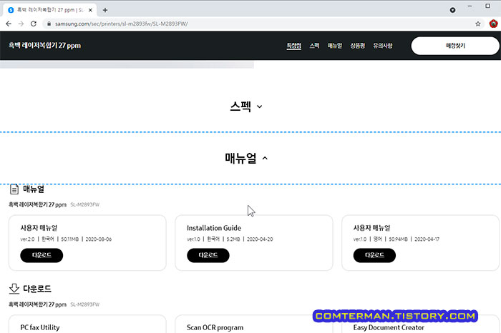Click the download arrow icon beside 다운로드 heading
501x333 pixels.
(14, 289)
